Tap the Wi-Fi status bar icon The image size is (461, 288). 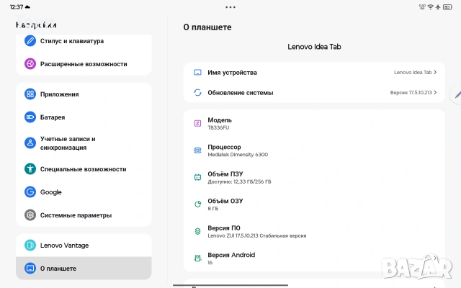click(430, 7)
